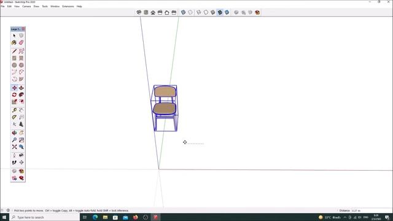This screenshot has height=221, width=393.
Task: Enable Shaded face style
Action: (x=213, y=12)
